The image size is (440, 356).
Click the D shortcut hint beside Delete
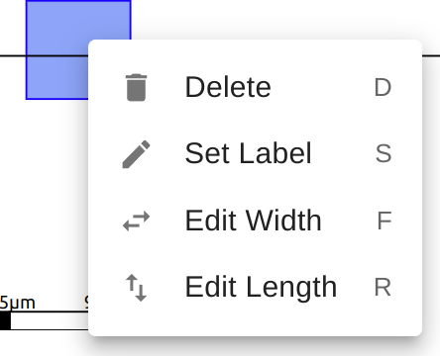(383, 88)
